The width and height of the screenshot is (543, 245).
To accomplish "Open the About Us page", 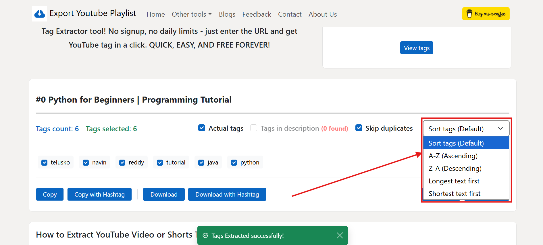I will coord(323,14).
